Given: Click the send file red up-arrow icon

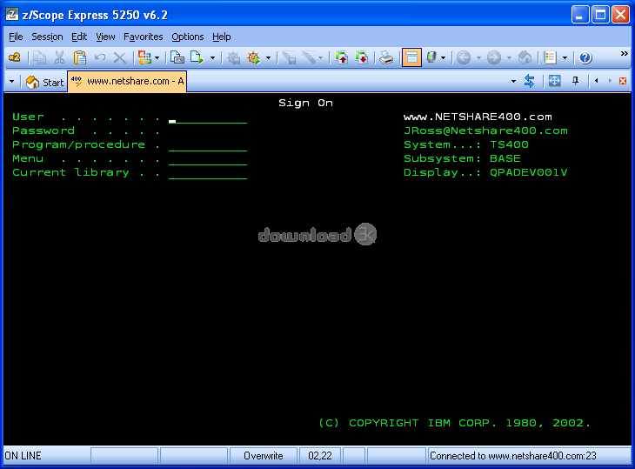Looking at the screenshot, I should point(341,57).
